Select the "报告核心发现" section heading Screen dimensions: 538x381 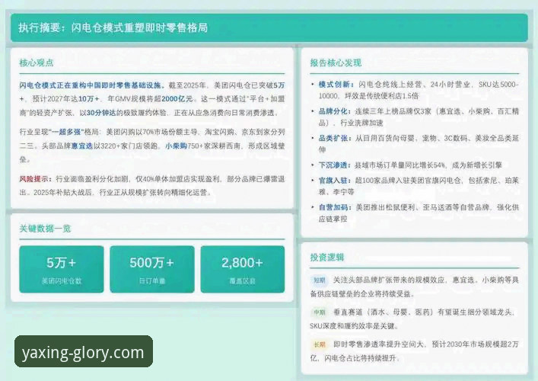click(336, 63)
